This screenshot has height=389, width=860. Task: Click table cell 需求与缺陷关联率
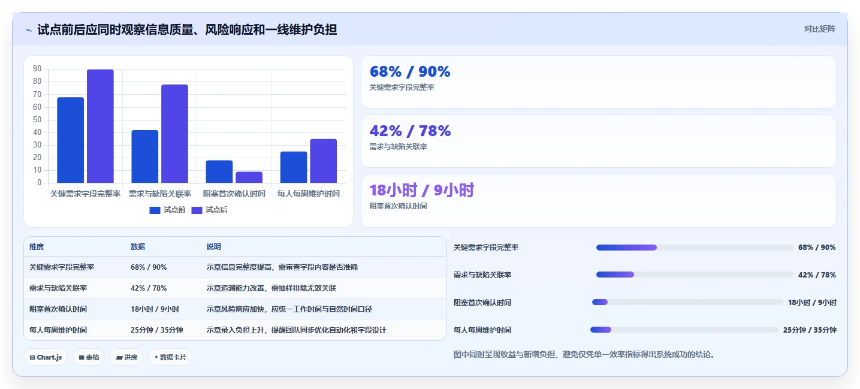click(58, 288)
